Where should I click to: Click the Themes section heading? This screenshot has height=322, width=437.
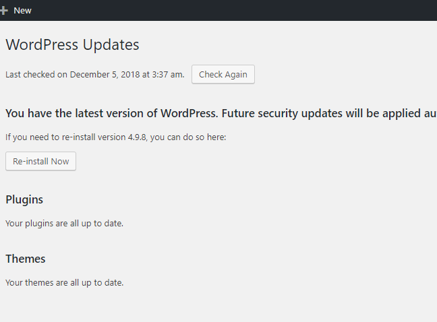point(26,259)
